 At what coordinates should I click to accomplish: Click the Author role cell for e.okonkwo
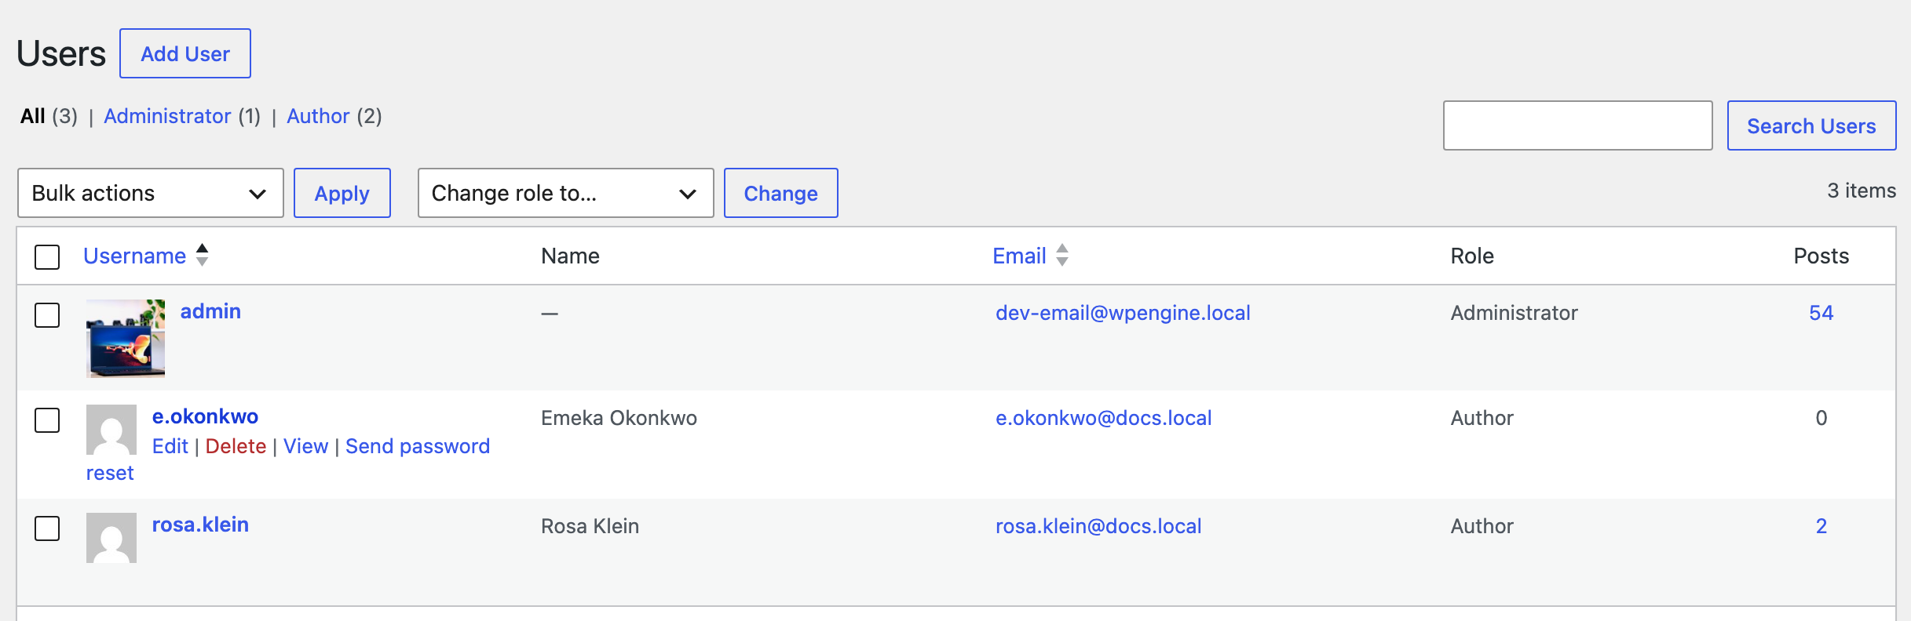point(1482,418)
